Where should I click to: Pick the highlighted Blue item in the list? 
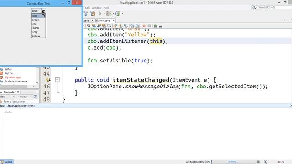click(x=38, y=16)
